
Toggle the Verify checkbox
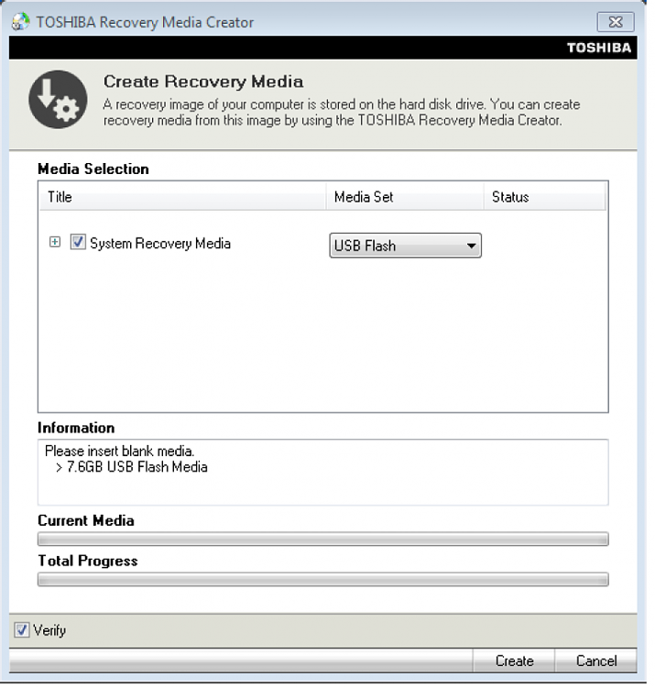coord(21,630)
